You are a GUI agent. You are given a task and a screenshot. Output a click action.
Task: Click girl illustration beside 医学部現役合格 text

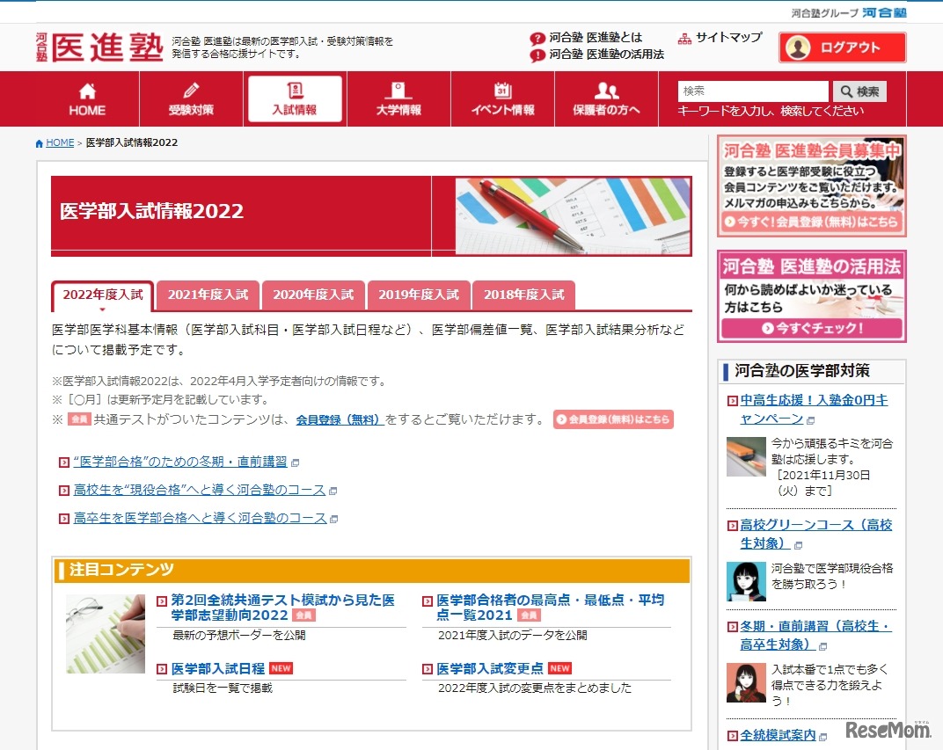coord(746,582)
